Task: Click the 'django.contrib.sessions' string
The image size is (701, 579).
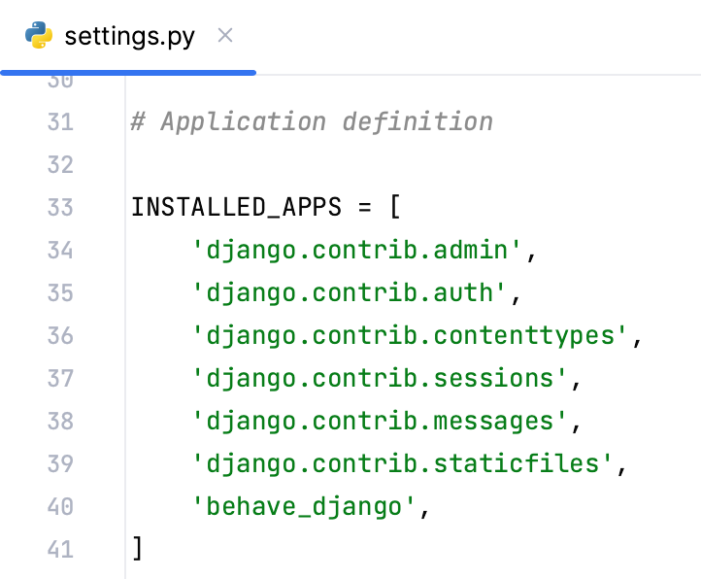Action: (x=380, y=379)
